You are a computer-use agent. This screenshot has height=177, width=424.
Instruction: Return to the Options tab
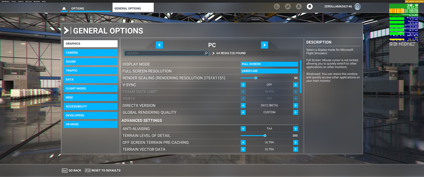tap(90, 8)
